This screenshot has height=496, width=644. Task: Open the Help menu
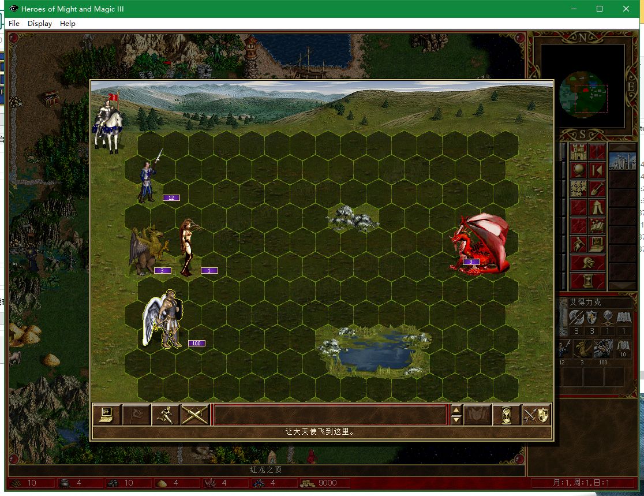(68, 24)
